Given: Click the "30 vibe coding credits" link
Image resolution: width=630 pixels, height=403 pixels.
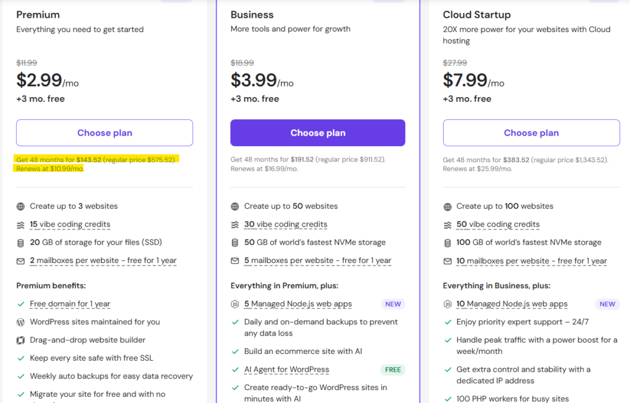Looking at the screenshot, I should click(x=285, y=224).
